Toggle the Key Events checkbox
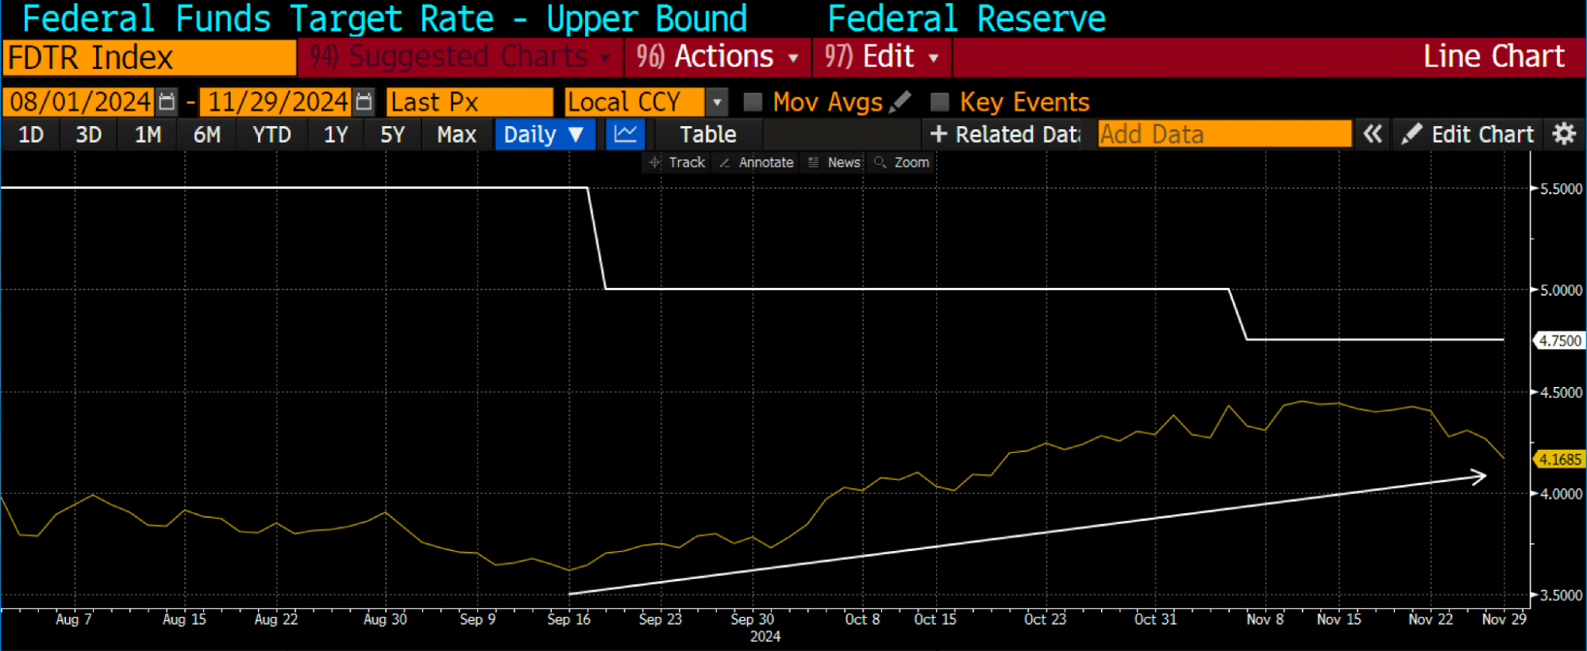1587x651 pixels. [940, 101]
